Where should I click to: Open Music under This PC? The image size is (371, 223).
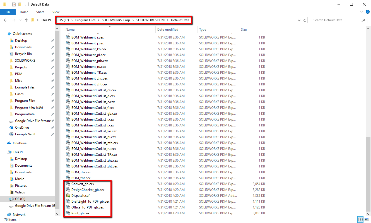point(20,179)
